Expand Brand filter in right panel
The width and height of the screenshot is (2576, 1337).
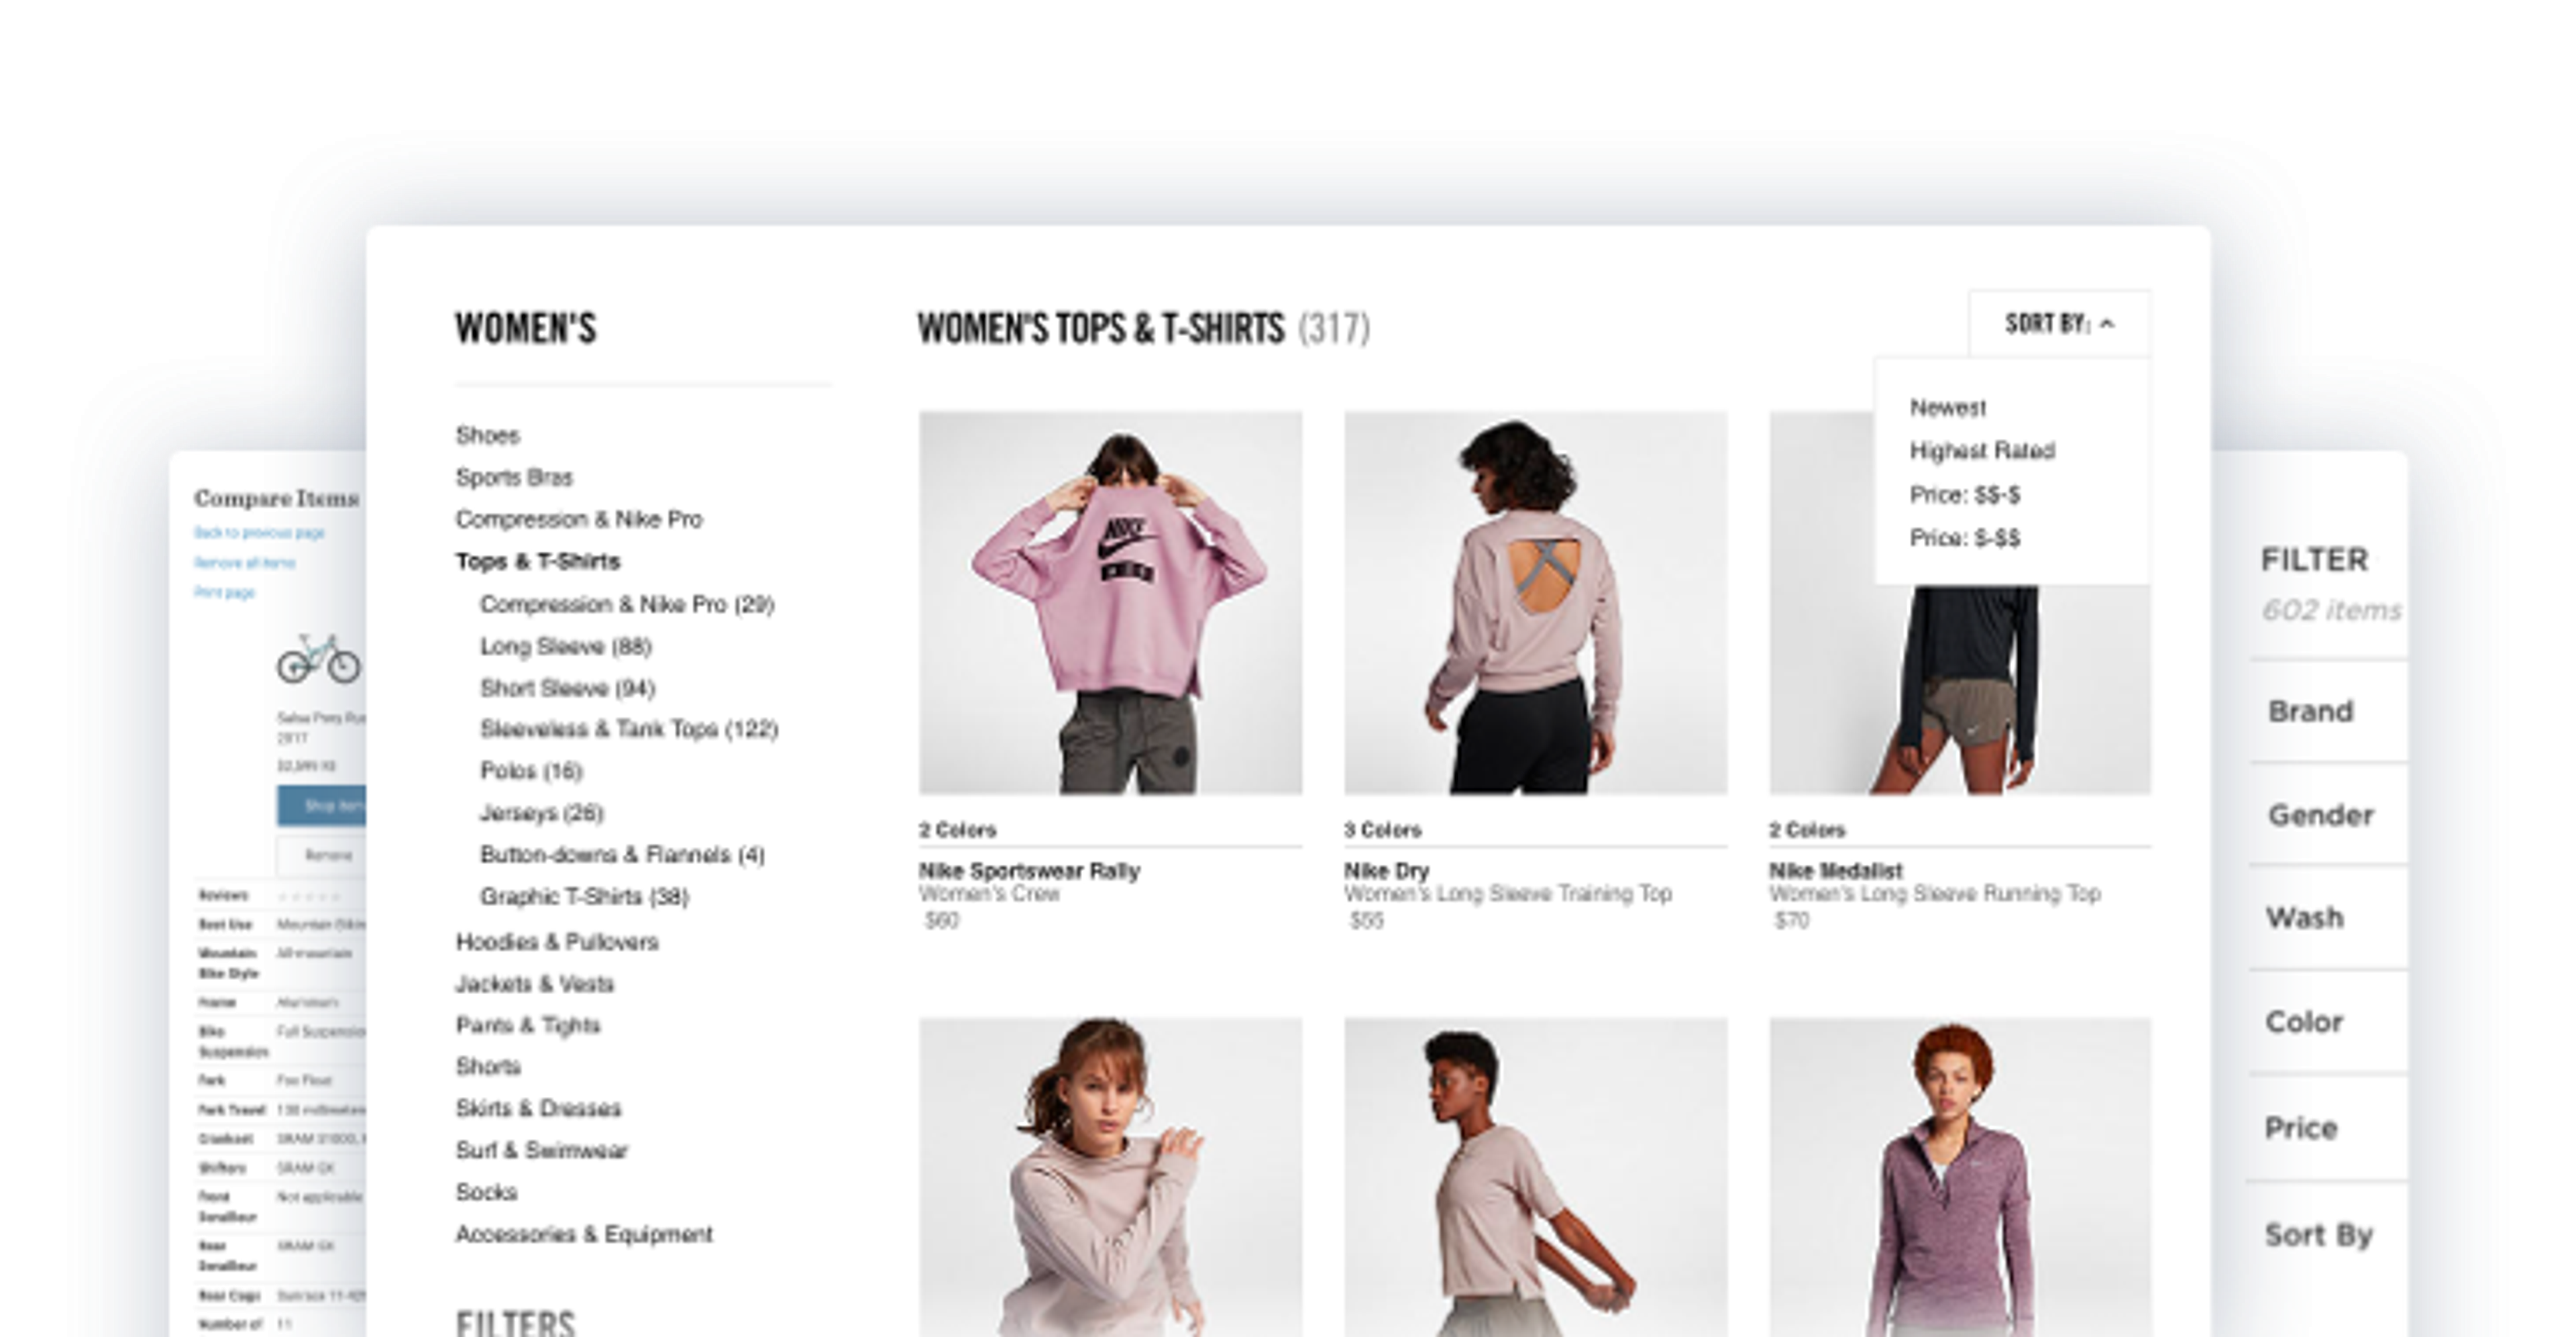[2328, 711]
